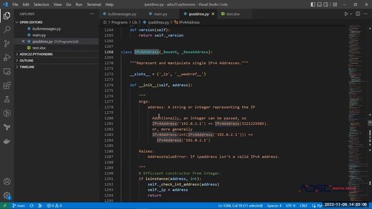This screenshot has width=372, height=209.
Task: Click Programs in the breadcrumb path
Action: click(119, 22)
